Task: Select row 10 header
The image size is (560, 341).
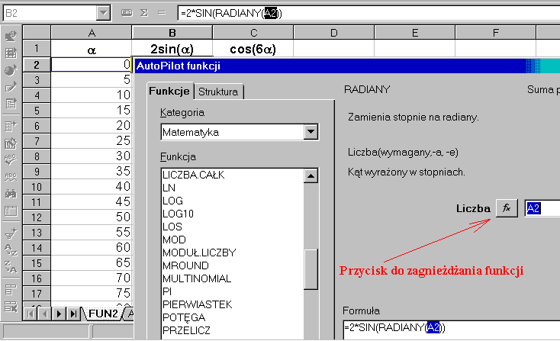Action: click(37, 187)
